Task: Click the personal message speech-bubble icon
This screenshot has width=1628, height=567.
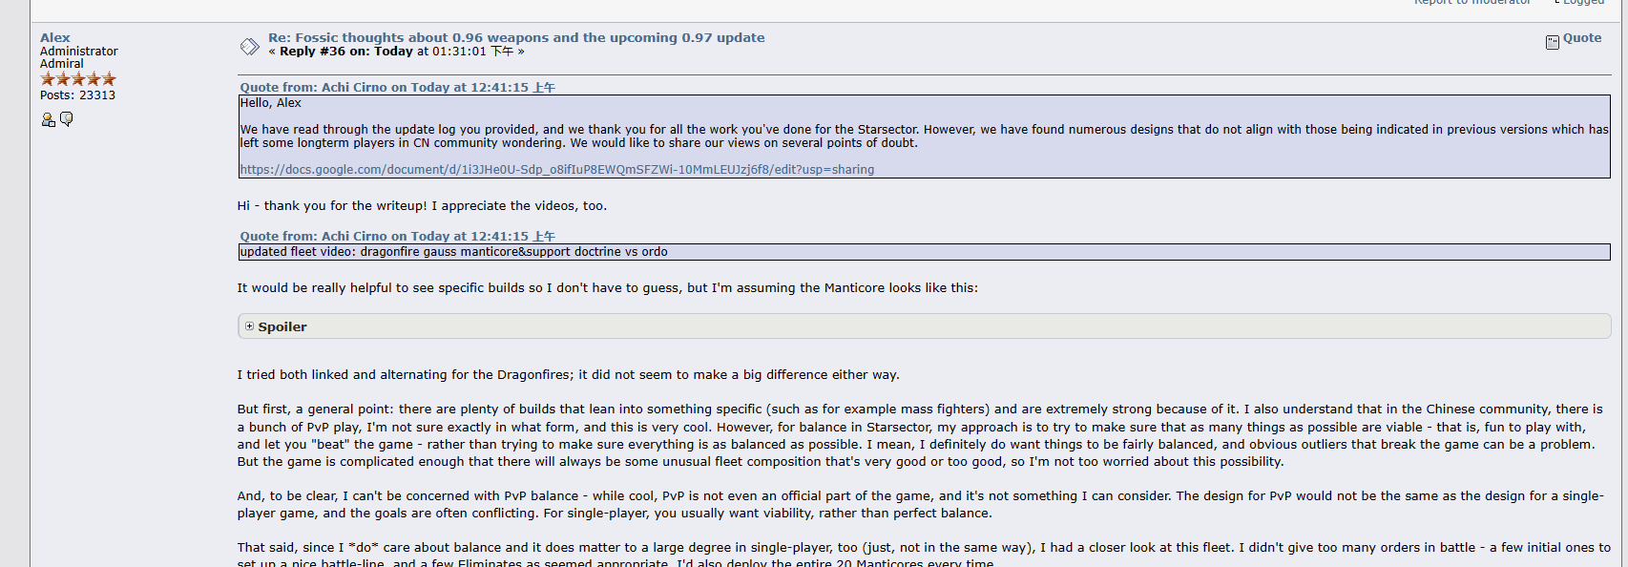Action: tap(67, 119)
